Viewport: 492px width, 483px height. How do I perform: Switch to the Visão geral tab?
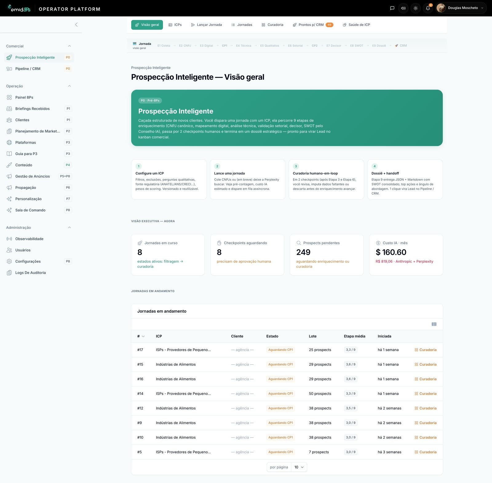tap(147, 25)
